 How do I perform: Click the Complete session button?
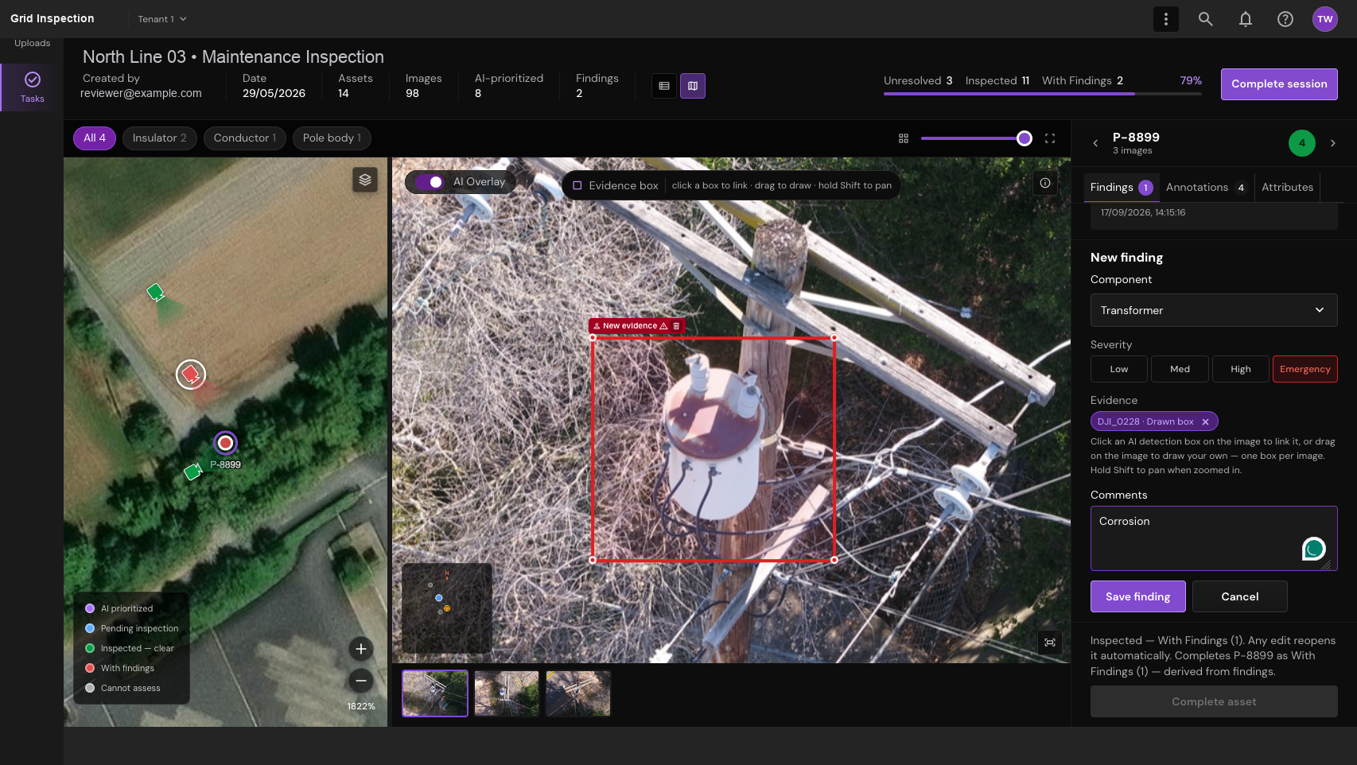point(1279,84)
